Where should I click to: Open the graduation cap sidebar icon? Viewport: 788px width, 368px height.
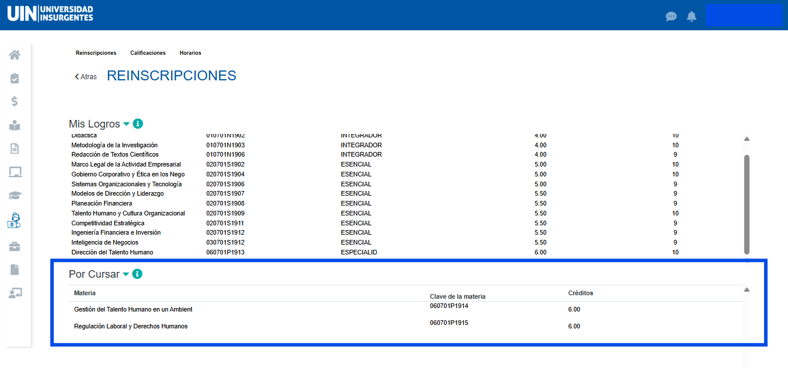point(15,196)
